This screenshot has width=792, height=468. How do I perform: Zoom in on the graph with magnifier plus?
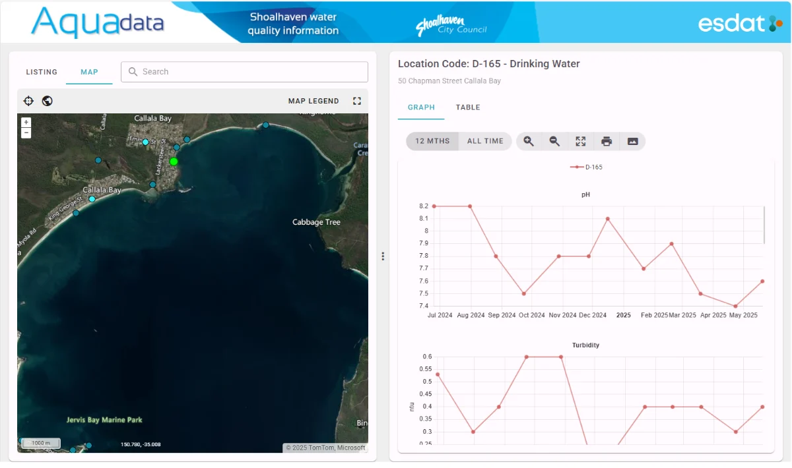529,141
